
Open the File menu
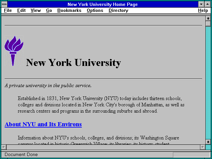pos(8,11)
